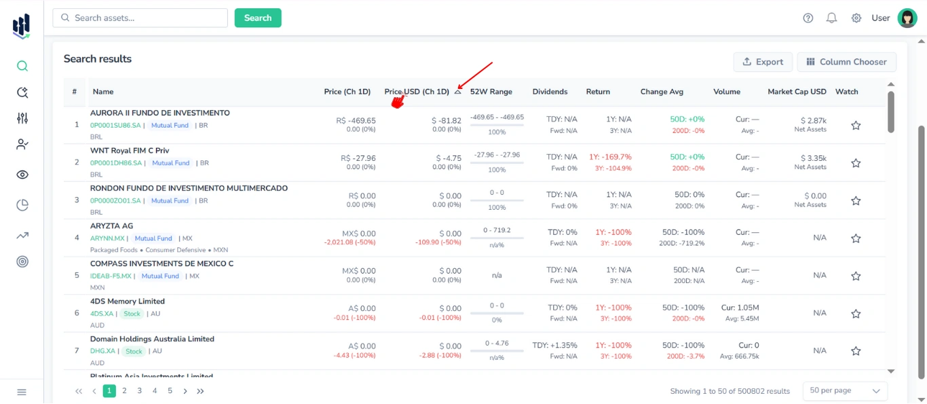Add WNT Royal FIM C Priv to watchlist
927x404 pixels.
pos(856,163)
